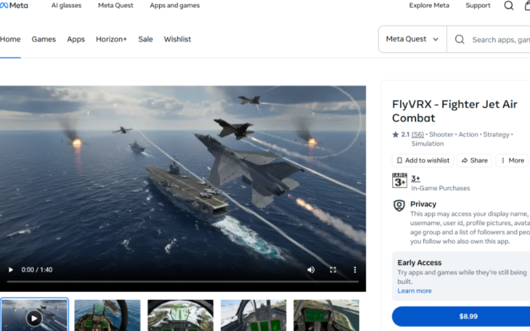Open the Early Access Learn more link
The height and width of the screenshot is (331, 530).
coord(415,291)
